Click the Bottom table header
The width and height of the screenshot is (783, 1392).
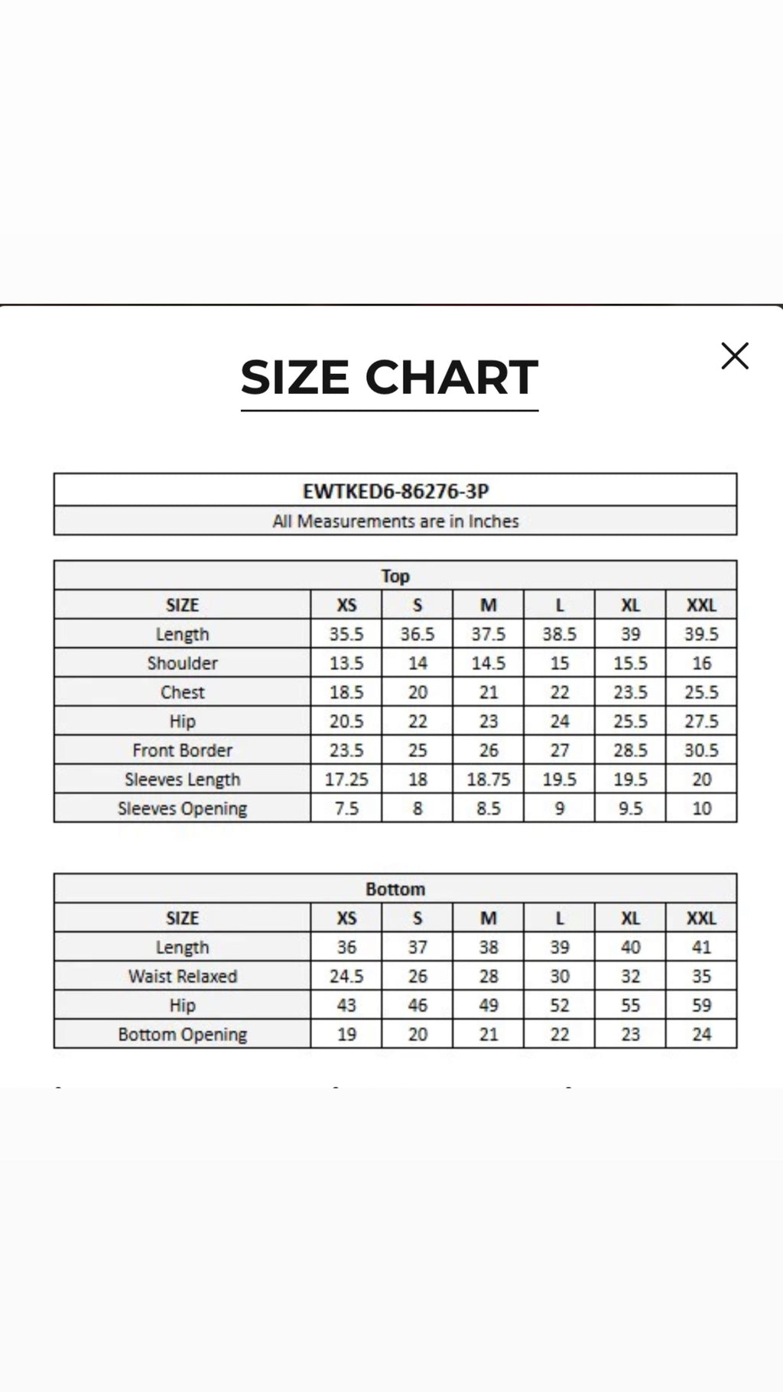[x=395, y=889]
